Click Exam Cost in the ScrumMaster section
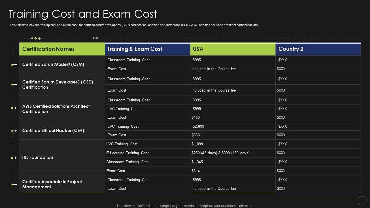Image resolution: width=370 pixels, height=208 pixels. pos(117,69)
